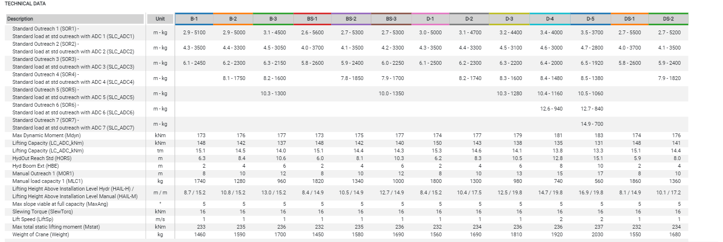Image resolution: width=723 pixels, height=242 pixels.
Task: Select the DS-2 column header
Action: point(668,19)
